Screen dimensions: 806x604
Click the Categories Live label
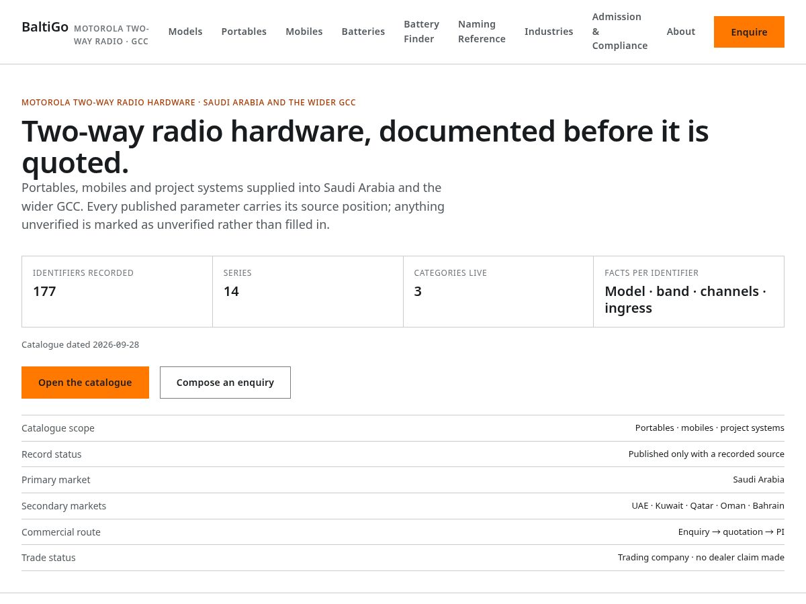tap(450, 273)
